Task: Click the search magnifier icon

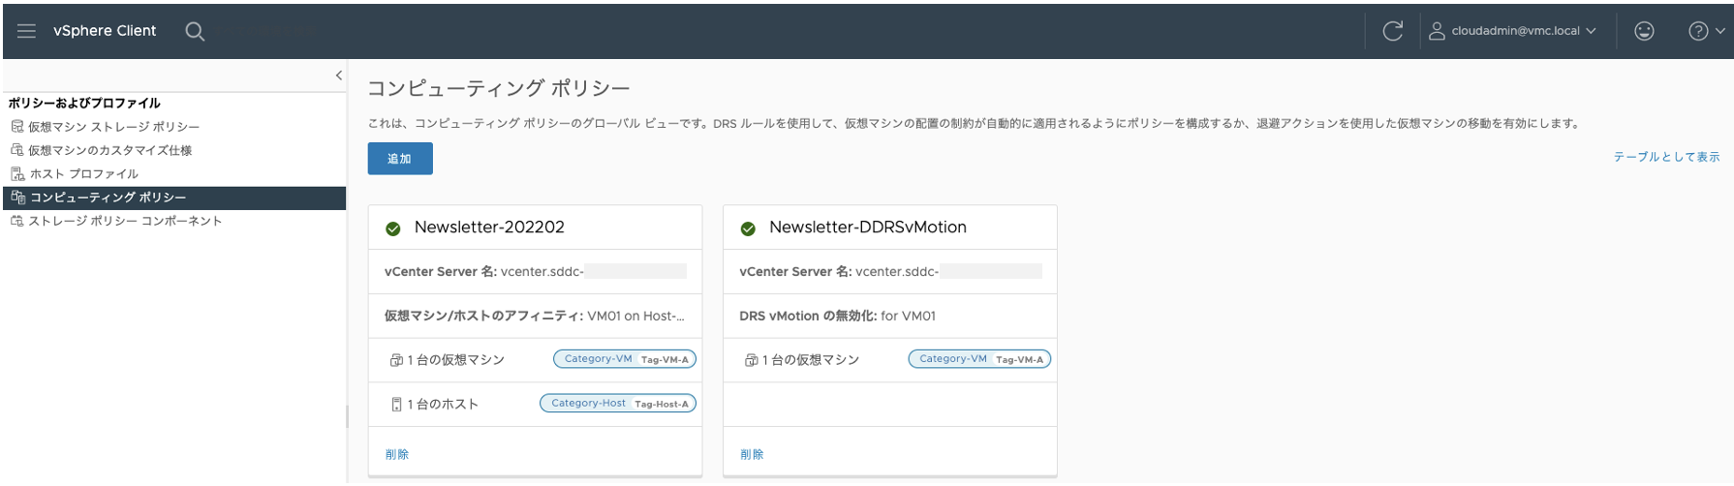Action: click(195, 31)
